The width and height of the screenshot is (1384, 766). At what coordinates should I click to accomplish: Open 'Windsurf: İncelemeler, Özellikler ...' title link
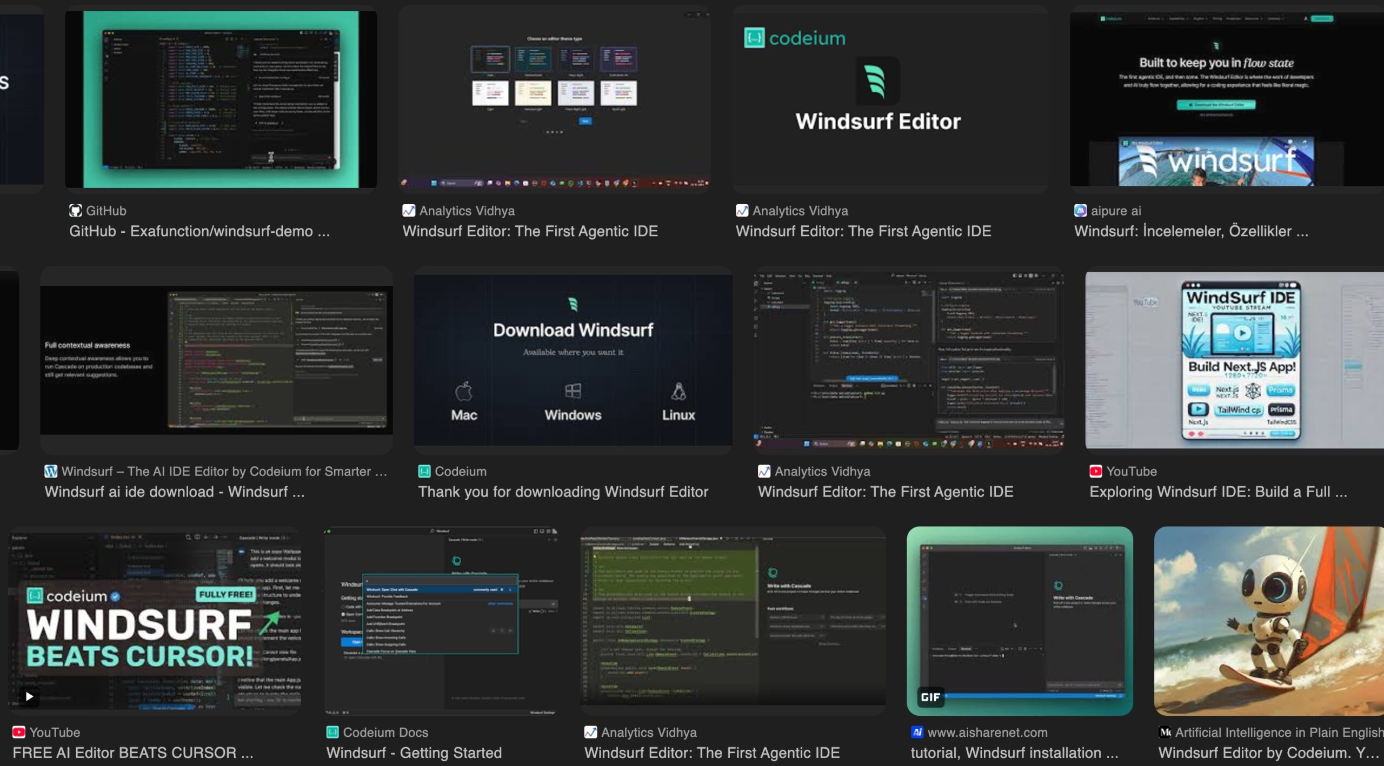[1191, 231]
